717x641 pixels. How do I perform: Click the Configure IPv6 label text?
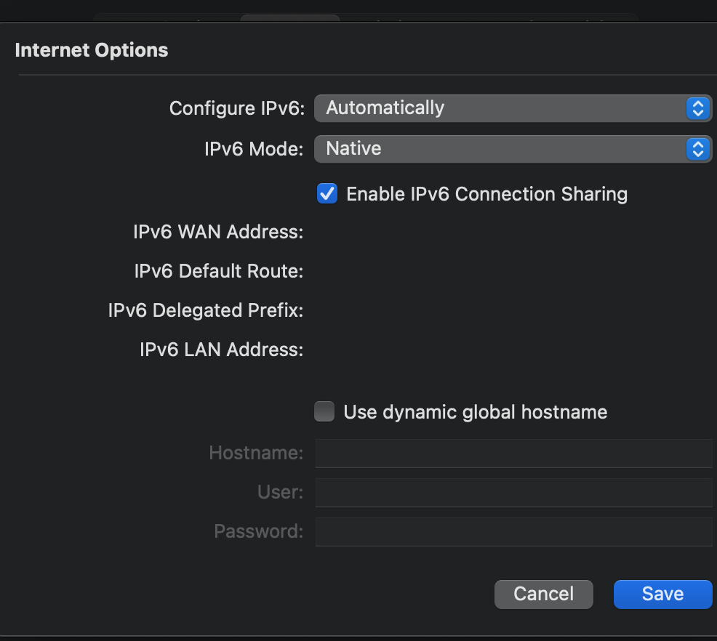point(237,109)
